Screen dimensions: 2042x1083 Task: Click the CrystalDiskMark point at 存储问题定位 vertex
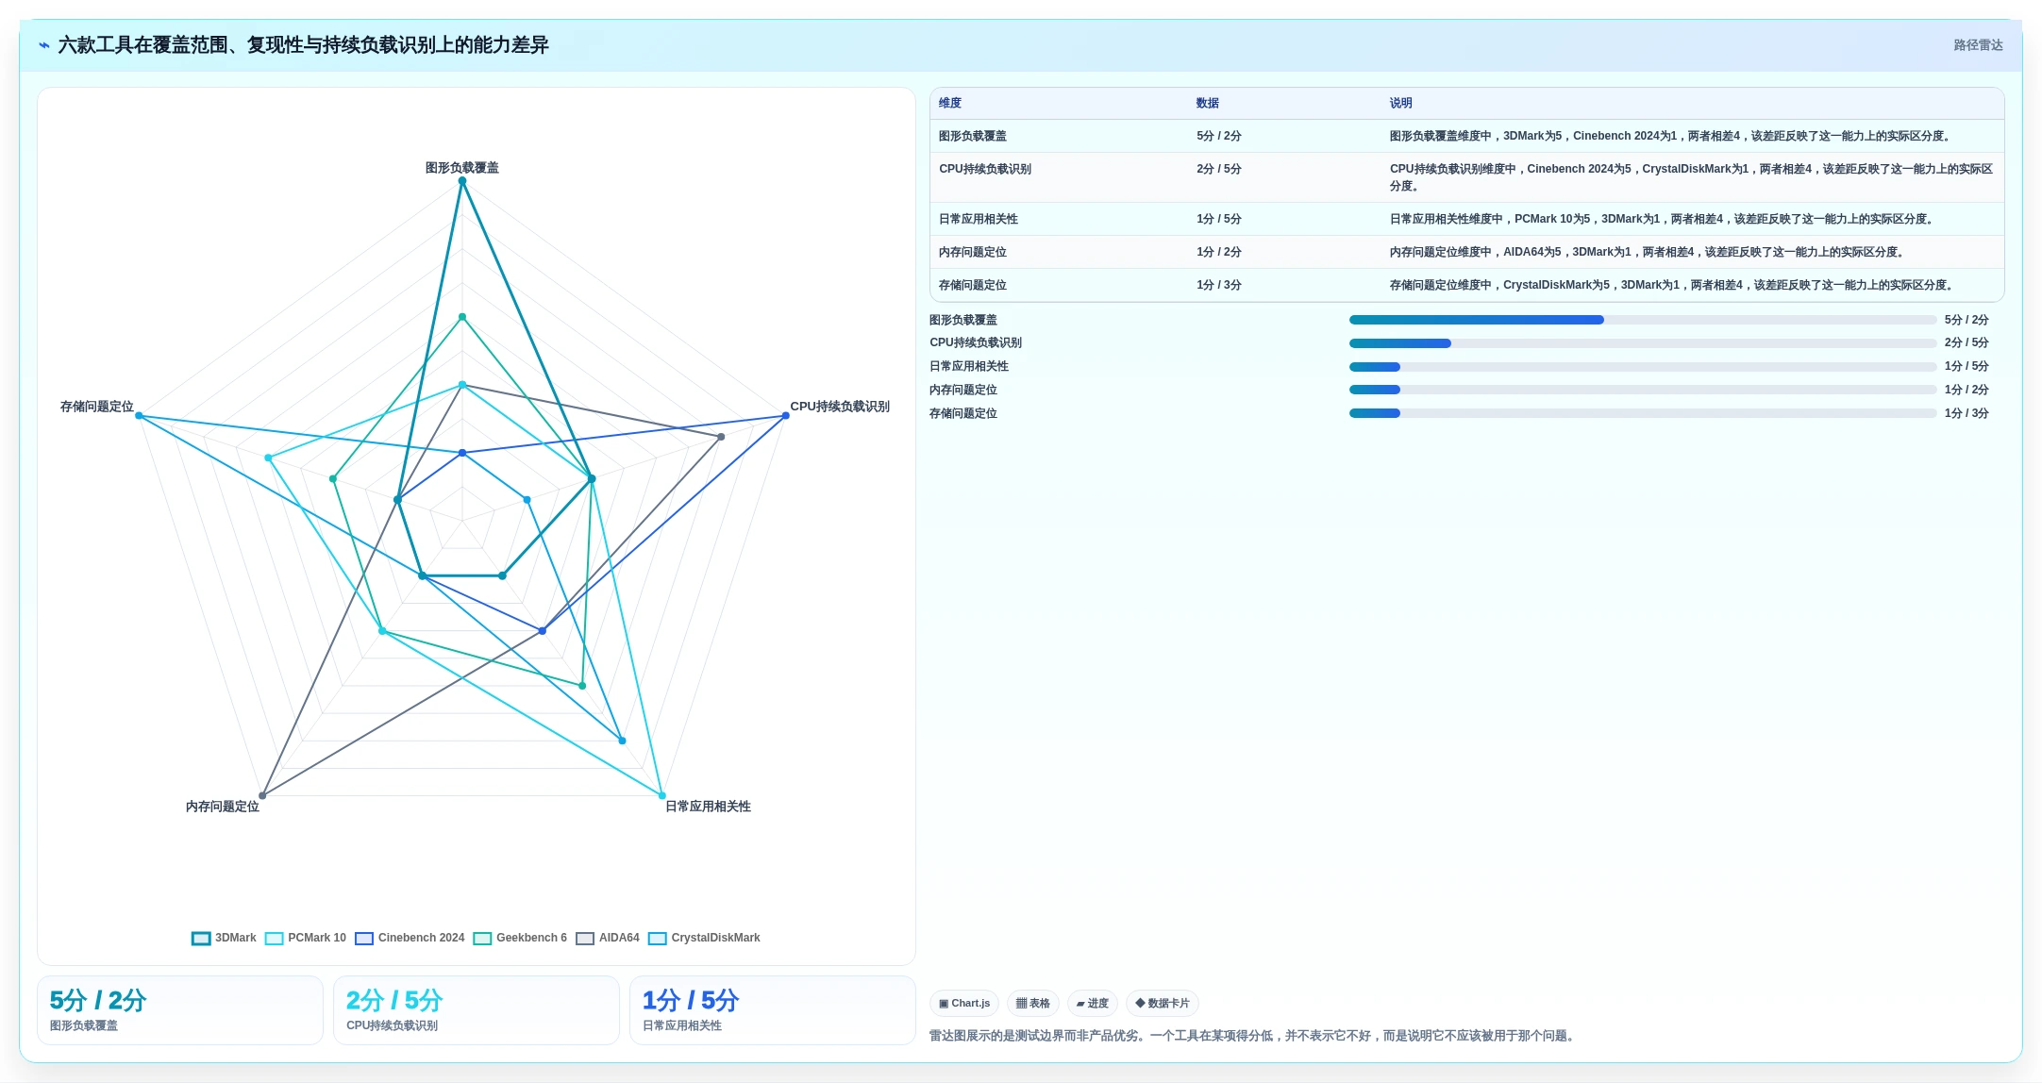pyautogui.click(x=139, y=416)
